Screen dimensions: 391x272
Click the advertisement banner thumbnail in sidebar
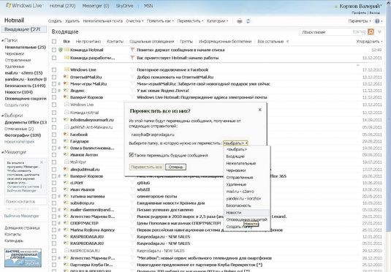click(23, 258)
